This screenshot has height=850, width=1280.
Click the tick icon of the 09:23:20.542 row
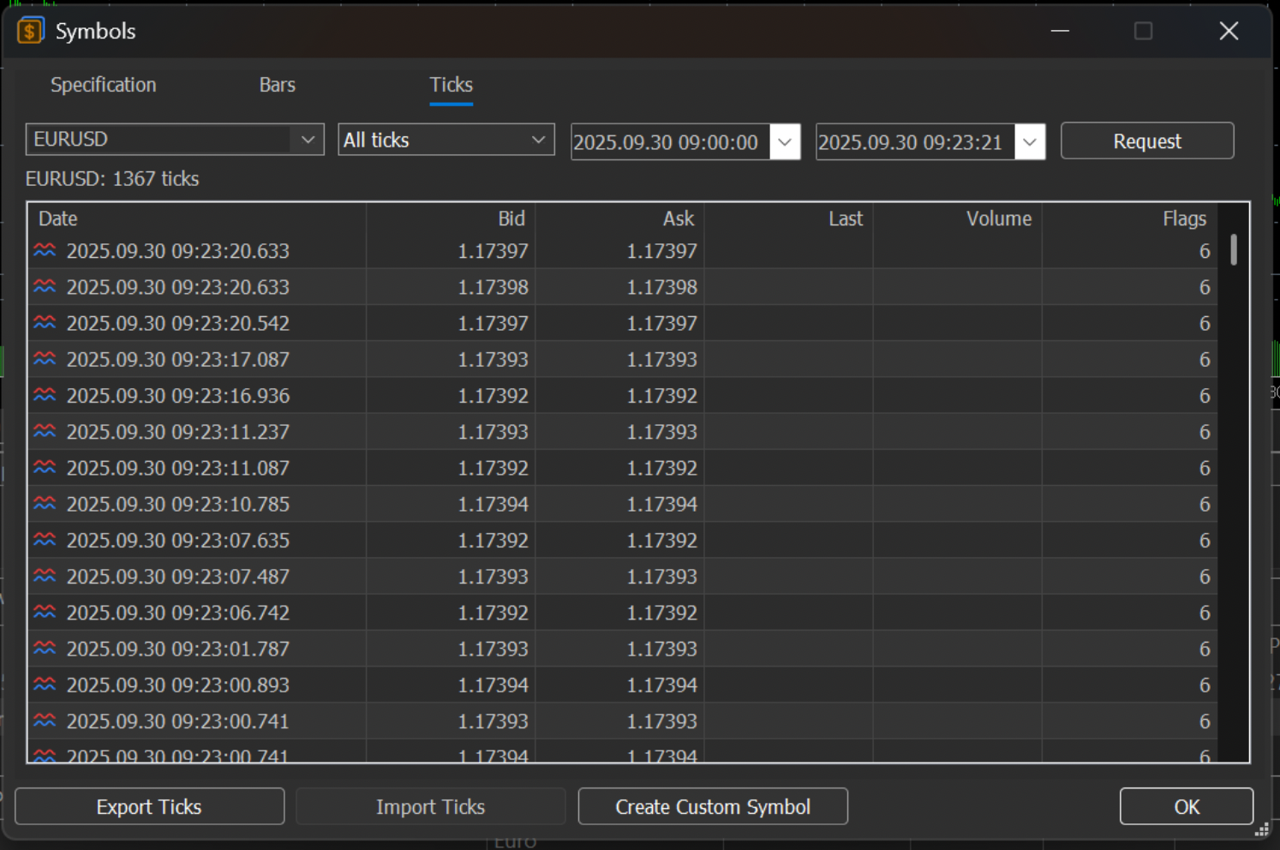45,323
